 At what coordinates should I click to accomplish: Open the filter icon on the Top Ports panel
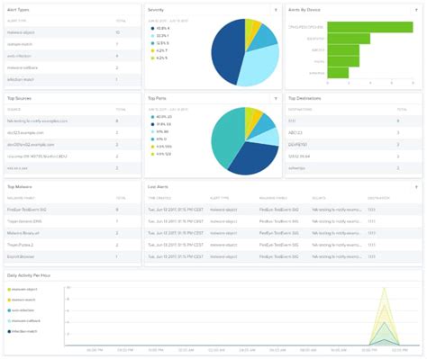(276, 99)
